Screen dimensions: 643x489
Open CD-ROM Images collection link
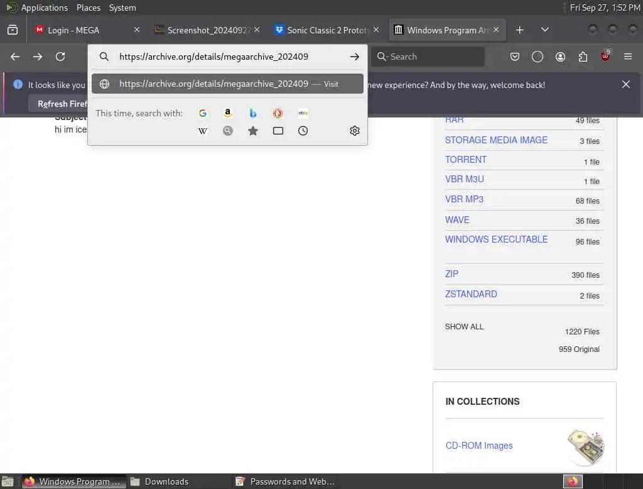[479, 446]
